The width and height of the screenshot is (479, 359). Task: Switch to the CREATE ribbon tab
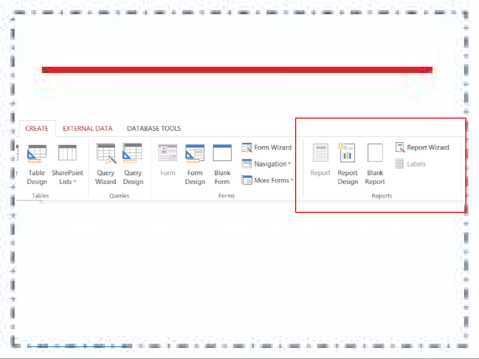37,129
